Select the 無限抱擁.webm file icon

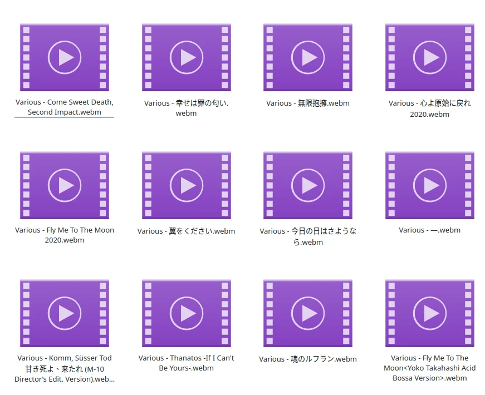point(308,57)
